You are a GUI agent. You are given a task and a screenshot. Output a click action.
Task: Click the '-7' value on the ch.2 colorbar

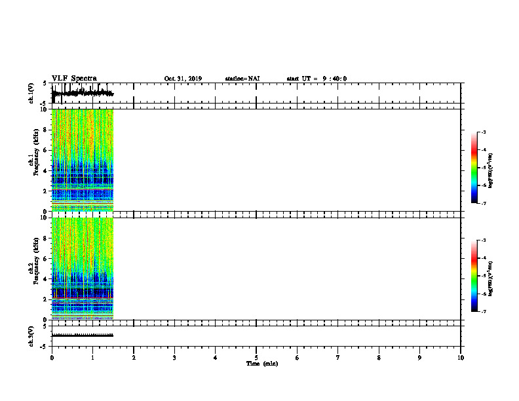pos(484,312)
